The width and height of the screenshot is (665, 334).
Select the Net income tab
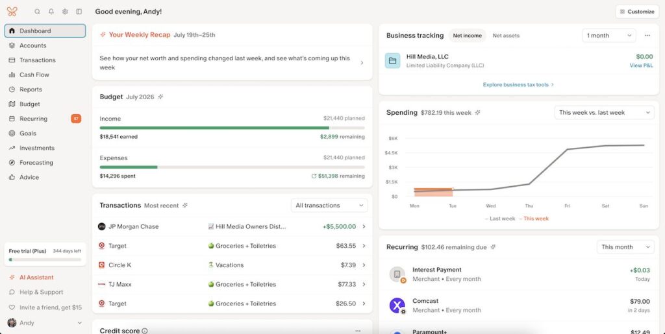(x=467, y=36)
